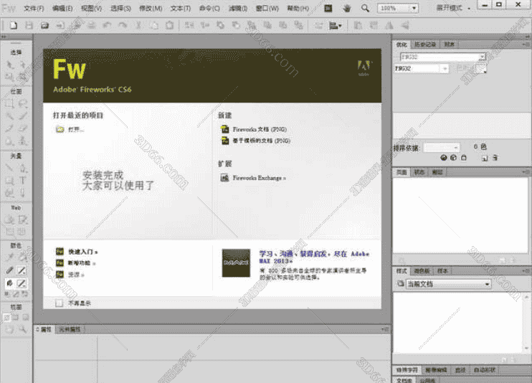Viewport: 532px width, 383px height.
Task: Select the Hand tool in the top bar
Action: coord(347,8)
